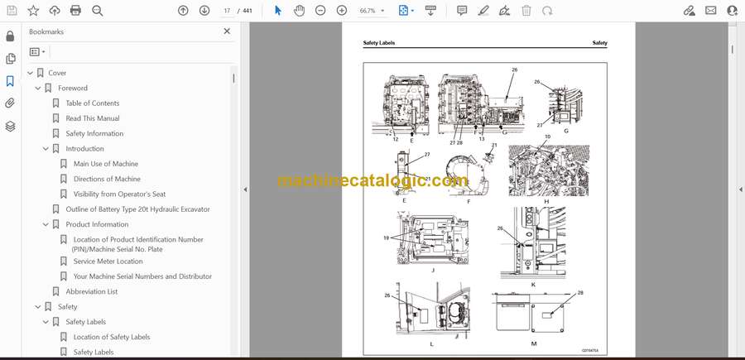Collapse the Safety Labels bookmark group
The height and width of the screenshot is (360, 745).
click(x=46, y=322)
